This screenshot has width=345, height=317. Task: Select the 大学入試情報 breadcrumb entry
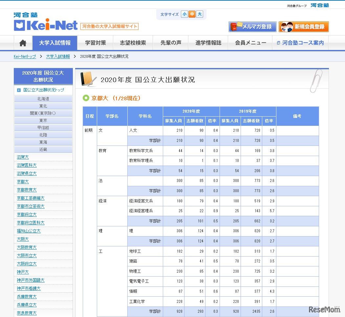coord(58,57)
